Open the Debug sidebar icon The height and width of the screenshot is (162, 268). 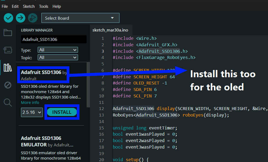[8, 85]
